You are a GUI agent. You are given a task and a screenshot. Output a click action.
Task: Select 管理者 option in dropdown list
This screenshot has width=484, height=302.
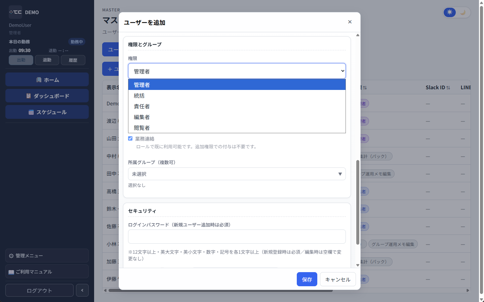[x=237, y=85]
